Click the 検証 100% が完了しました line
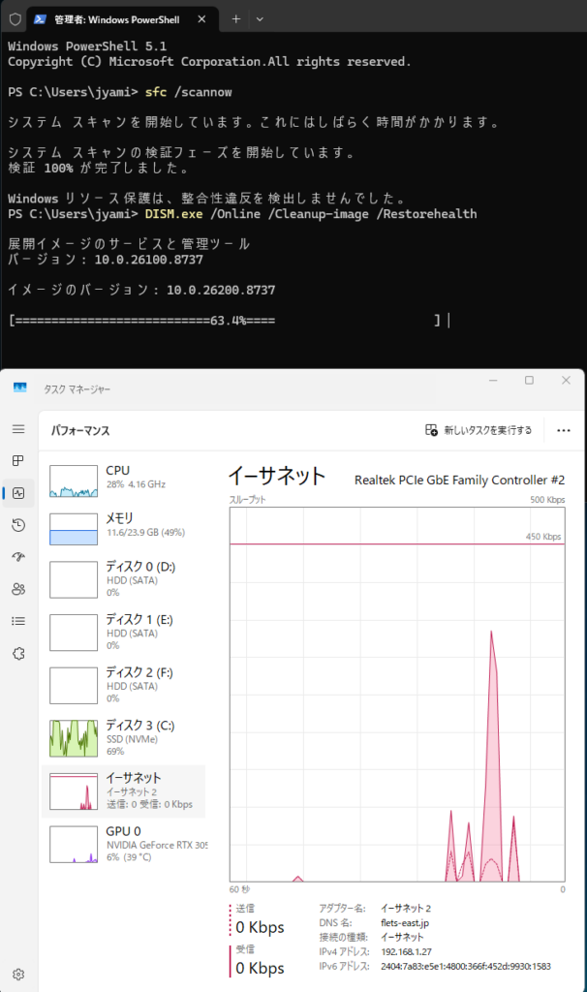587x992 pixels. point(98,169)
